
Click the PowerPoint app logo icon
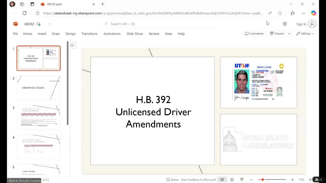16,24
